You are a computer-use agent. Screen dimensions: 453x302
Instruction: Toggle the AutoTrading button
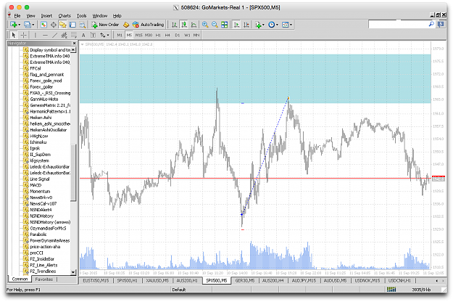click(149, 25)
